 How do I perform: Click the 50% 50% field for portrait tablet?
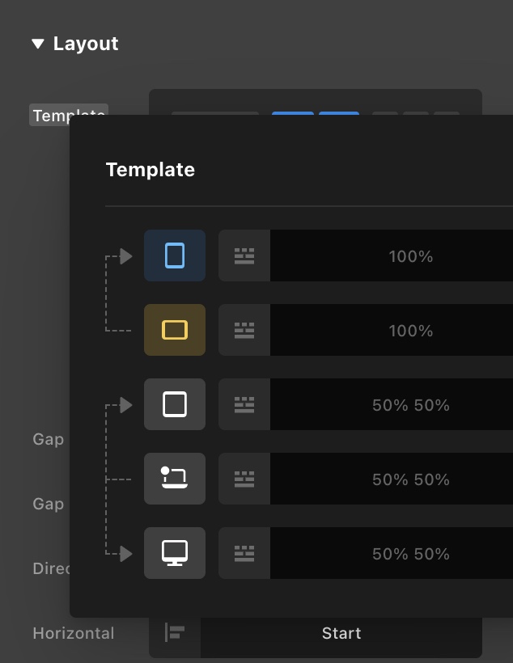pyautogui.click(x=410, y=405)
